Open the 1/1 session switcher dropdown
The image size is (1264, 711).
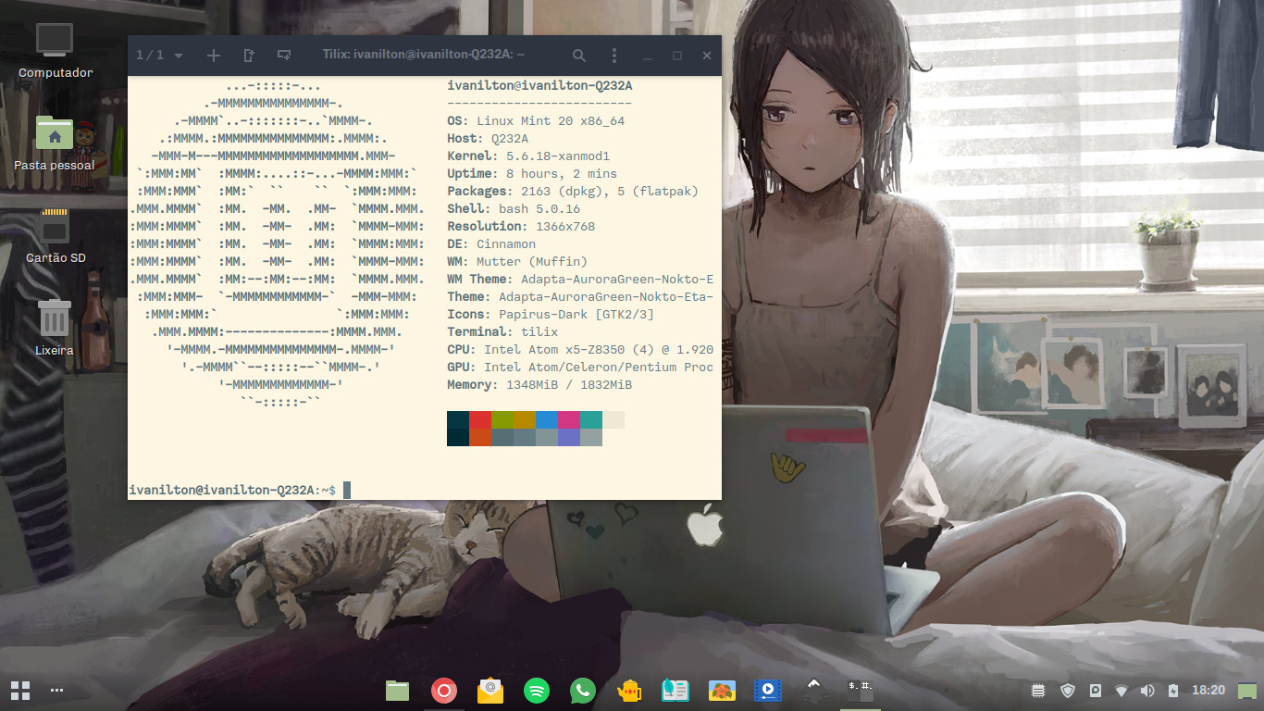tap(159, 56)
